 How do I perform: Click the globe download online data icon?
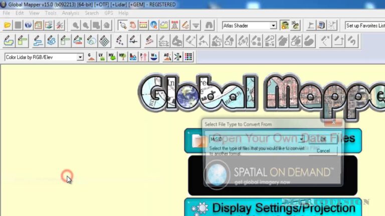point(28,25)
